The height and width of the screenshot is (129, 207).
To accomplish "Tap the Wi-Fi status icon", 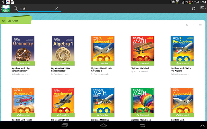I will coord(178,2).
